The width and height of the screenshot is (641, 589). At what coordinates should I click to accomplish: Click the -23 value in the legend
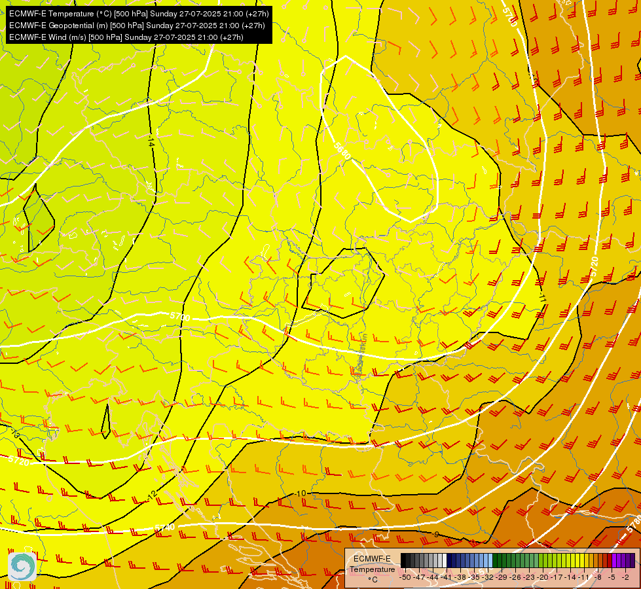pos(528,577)
